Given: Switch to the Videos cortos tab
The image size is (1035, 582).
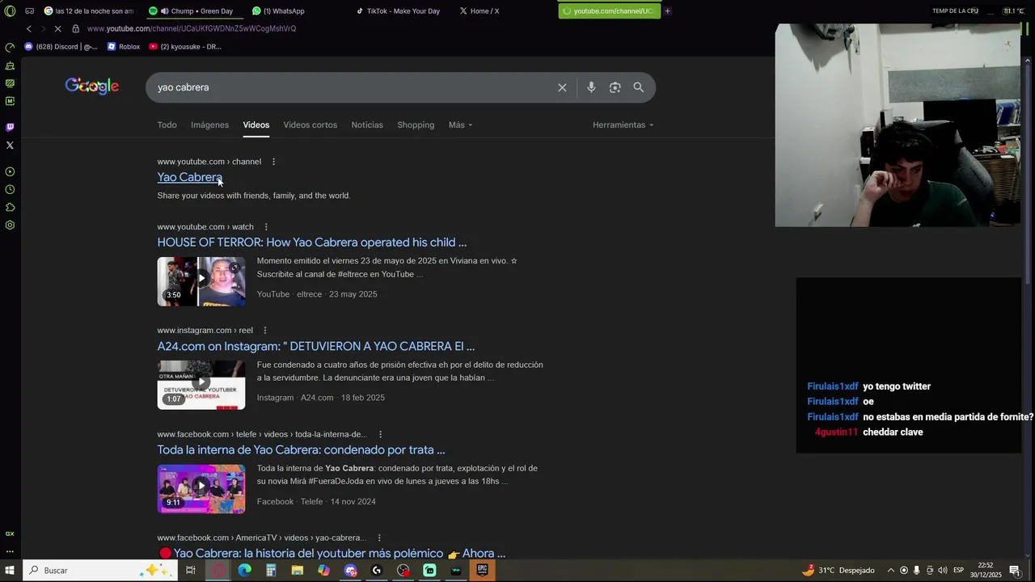Looking at the screenshot, I should pos(310,124).
